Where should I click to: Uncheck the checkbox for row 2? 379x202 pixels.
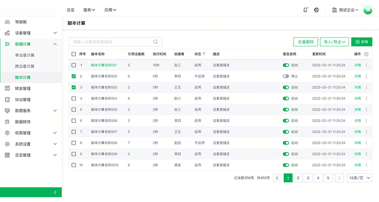point(74,76)
